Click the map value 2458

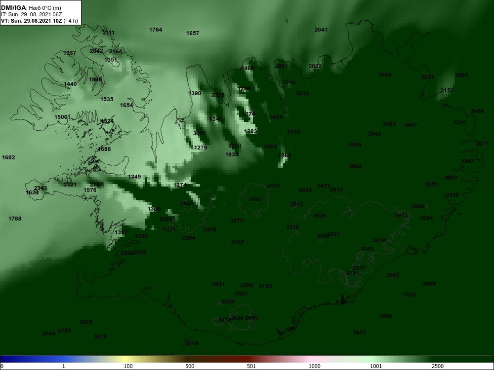[477, 111]
